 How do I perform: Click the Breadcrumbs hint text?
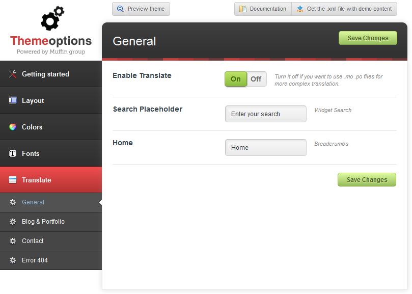332,144
